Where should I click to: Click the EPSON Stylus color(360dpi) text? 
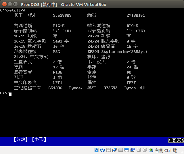tap(117, 52)
